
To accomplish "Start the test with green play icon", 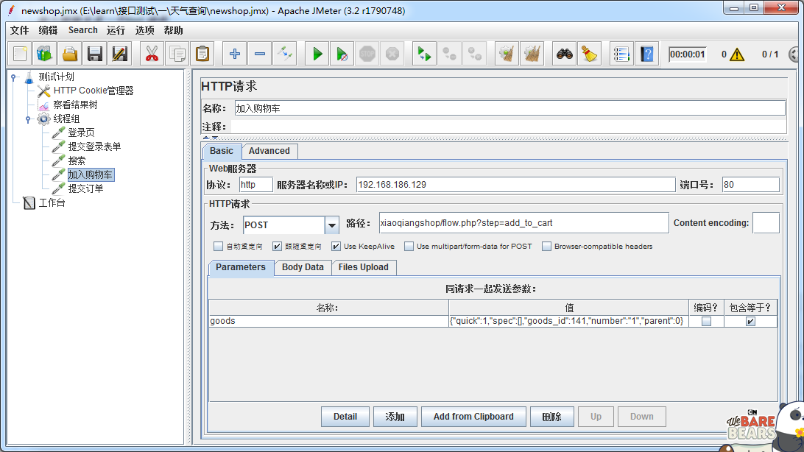I will [x=317, y=54].
